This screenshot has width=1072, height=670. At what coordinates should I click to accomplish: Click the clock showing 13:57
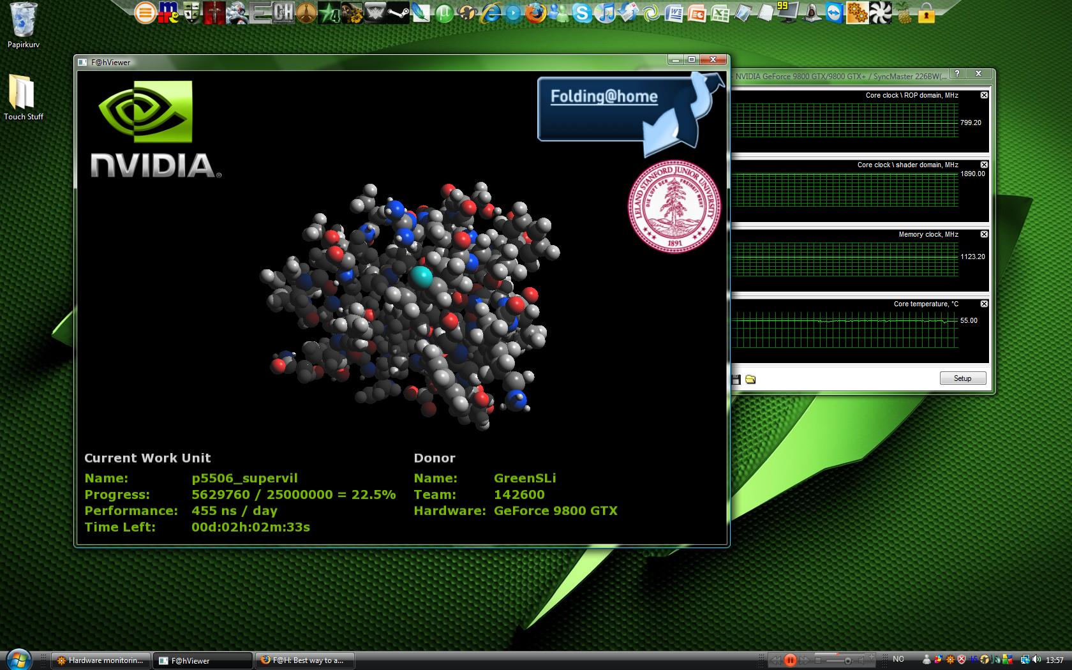(1055, 660)
